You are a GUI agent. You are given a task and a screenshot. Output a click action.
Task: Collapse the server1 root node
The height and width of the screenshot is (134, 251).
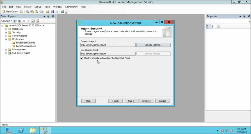tap(3, 25)
